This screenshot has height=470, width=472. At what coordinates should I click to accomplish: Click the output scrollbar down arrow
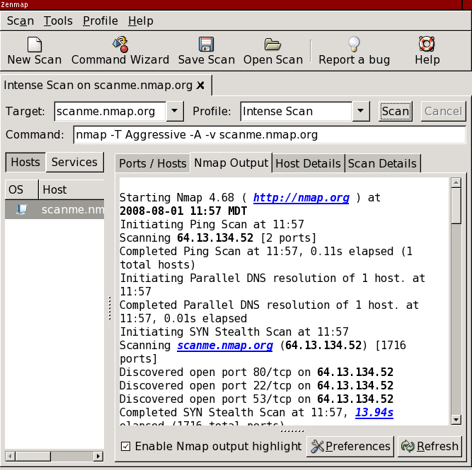[456, 420]
